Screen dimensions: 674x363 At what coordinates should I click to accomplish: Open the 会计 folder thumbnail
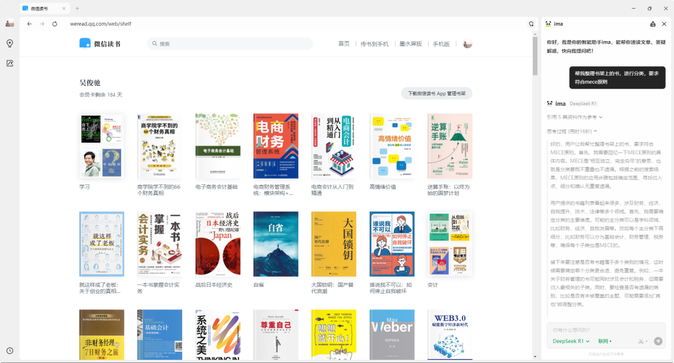click(x=449, y=244)
